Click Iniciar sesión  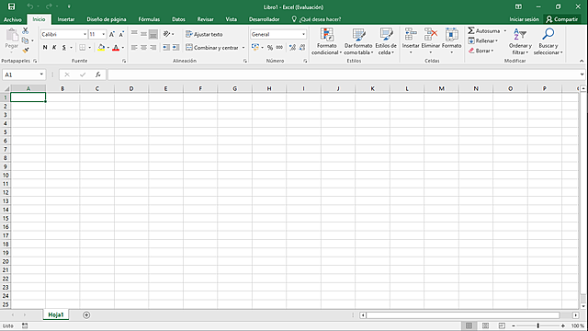click(524, 19)
